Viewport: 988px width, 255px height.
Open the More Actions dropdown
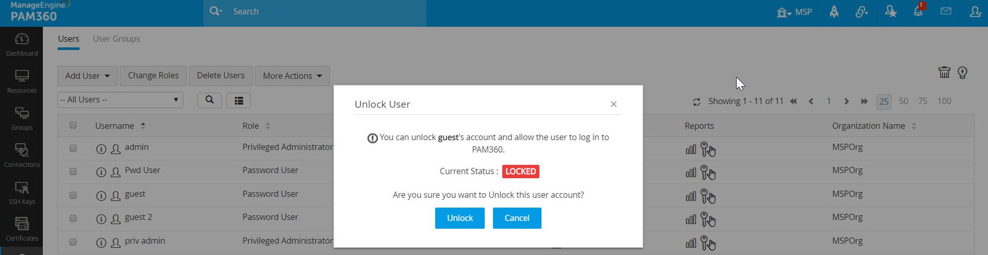tap(292, 76)
